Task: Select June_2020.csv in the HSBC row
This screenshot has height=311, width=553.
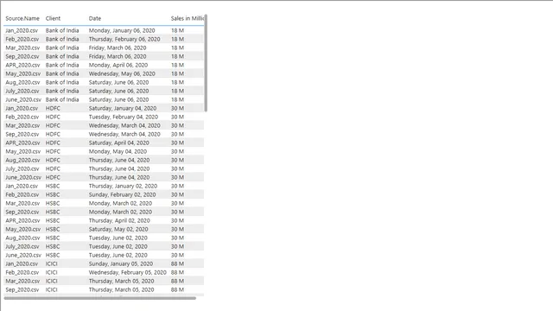Action: (x=23, y=255)
